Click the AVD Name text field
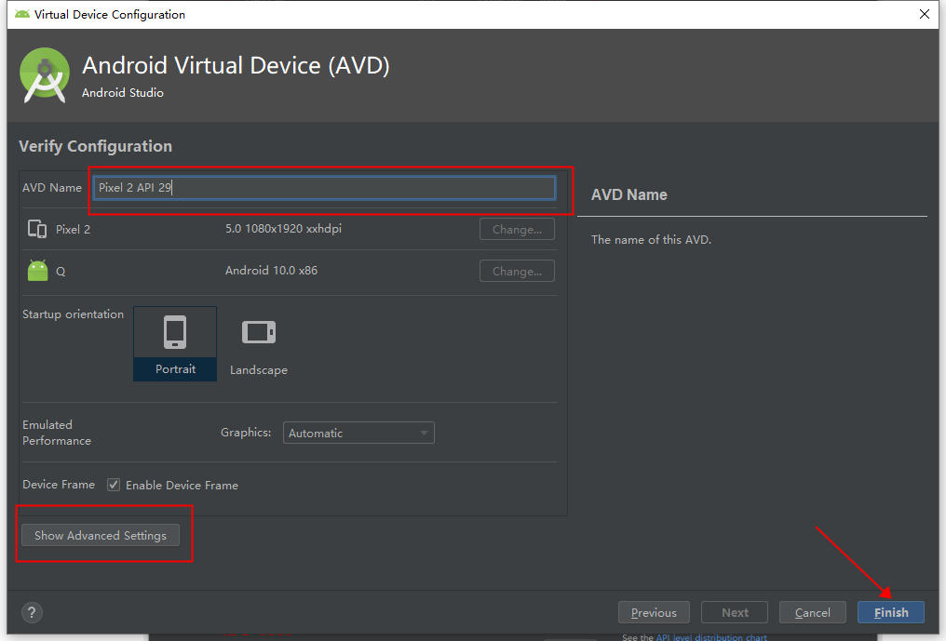946x641 pixels. point(325,188)
